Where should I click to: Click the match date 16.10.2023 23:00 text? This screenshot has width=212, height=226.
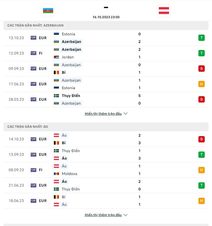coord(106,17)
